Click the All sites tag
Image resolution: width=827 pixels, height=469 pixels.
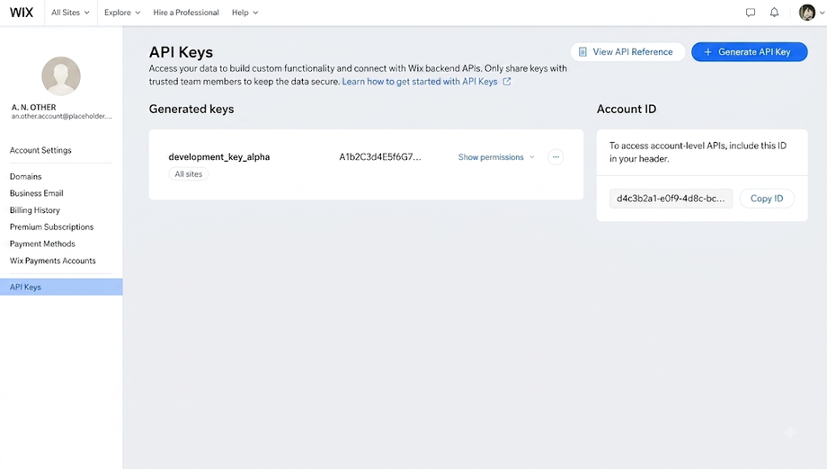click(x=188, y=174)
